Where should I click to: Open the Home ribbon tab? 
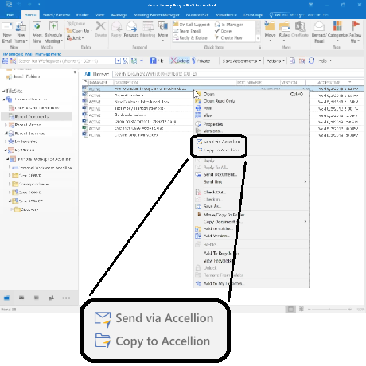coord(30,14)
